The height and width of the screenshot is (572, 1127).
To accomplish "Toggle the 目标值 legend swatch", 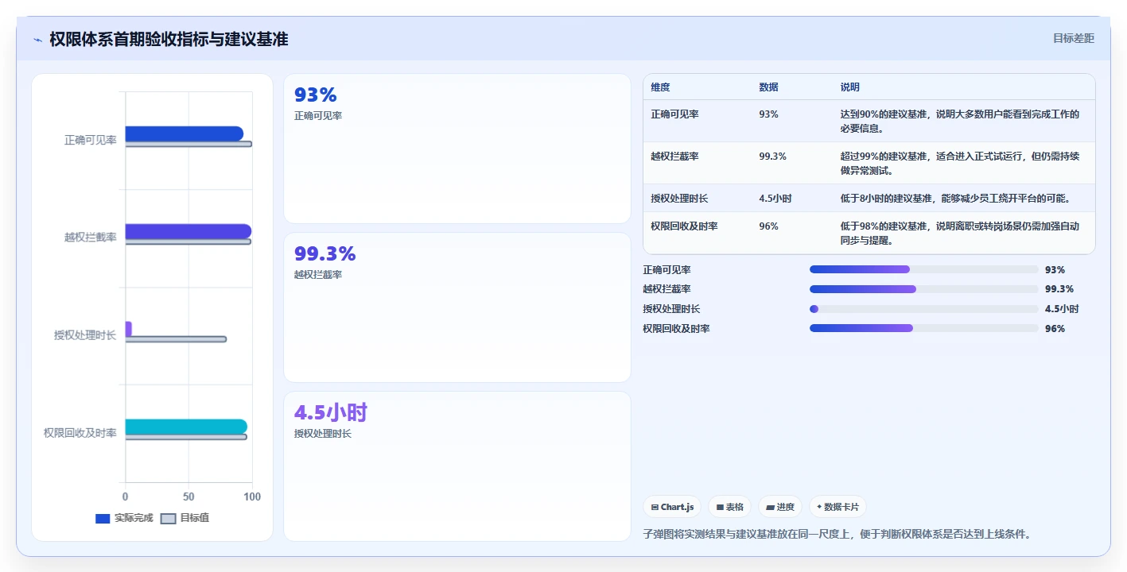I will click(168, 519).
